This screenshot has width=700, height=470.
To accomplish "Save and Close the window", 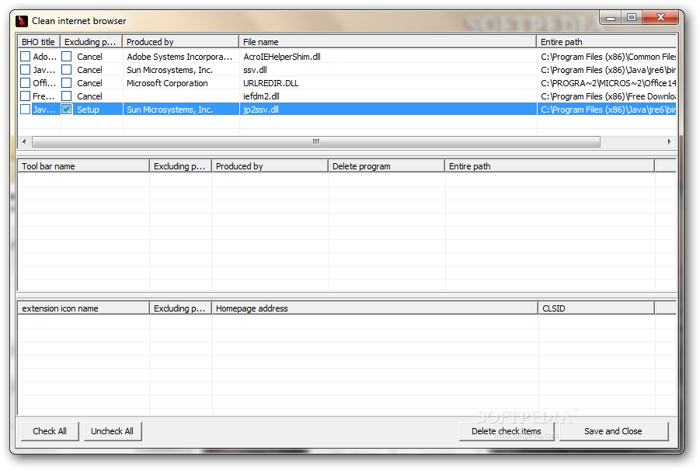I will click(614, 431).
